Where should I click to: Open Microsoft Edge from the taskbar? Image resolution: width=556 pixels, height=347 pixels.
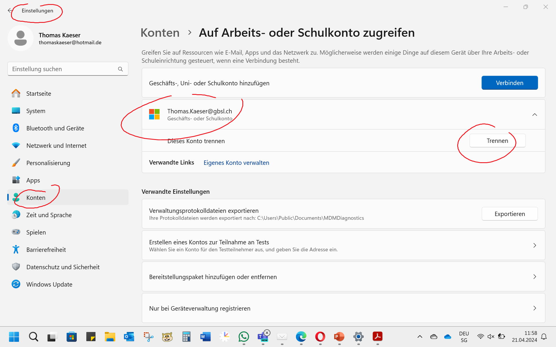[x=301, y=337]
